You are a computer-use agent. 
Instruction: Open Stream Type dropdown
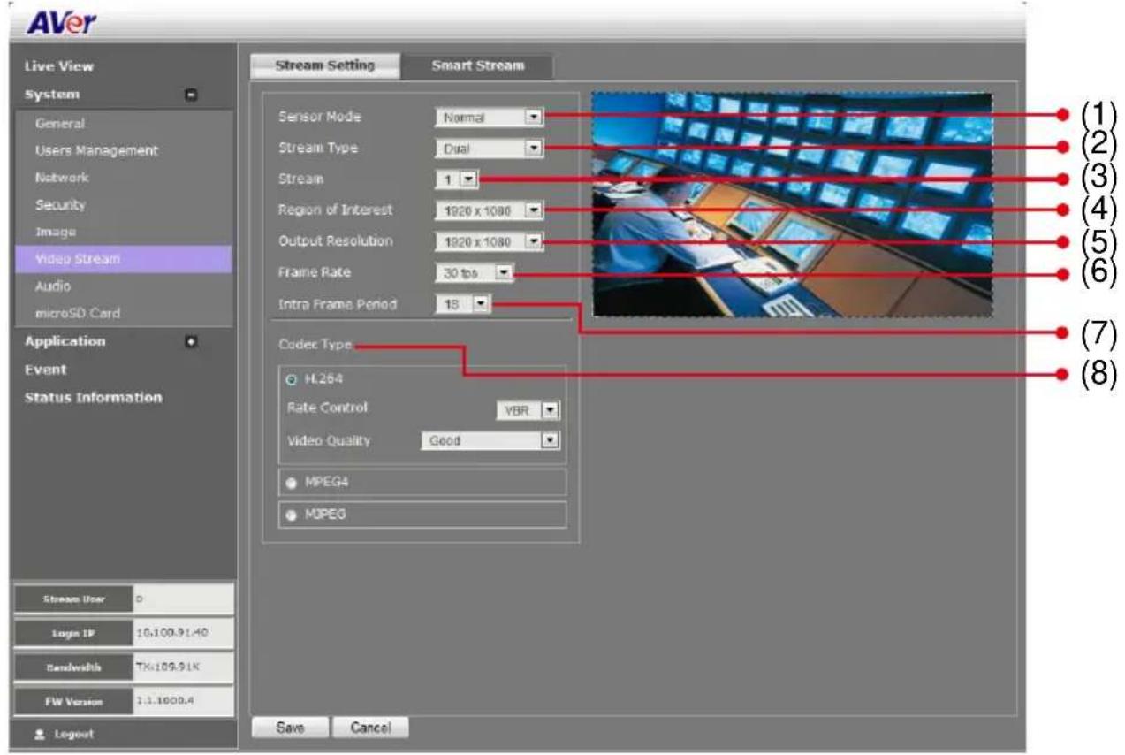pyautogui.click(x=490, y=149)
